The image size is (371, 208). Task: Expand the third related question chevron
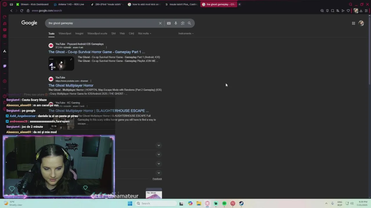(159, 164)
